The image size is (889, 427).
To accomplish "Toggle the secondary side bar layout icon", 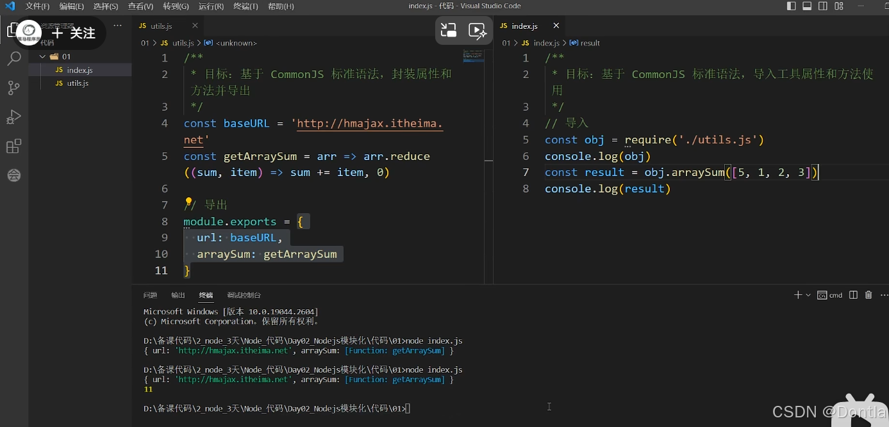I will coord(823,6).
